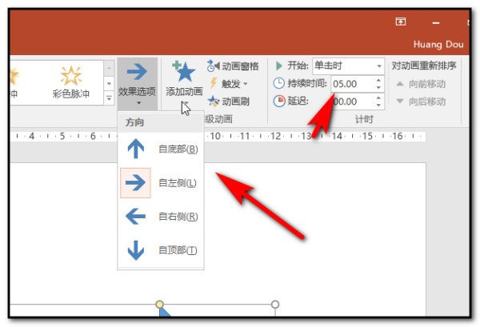Minimize the PowerPoint window
This screenshot has width=480, height=327.
click(436, 23)
